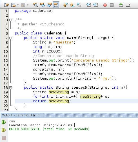
Task: Click the Find Selection magnifier icon
Action: [x=35, y=5]
